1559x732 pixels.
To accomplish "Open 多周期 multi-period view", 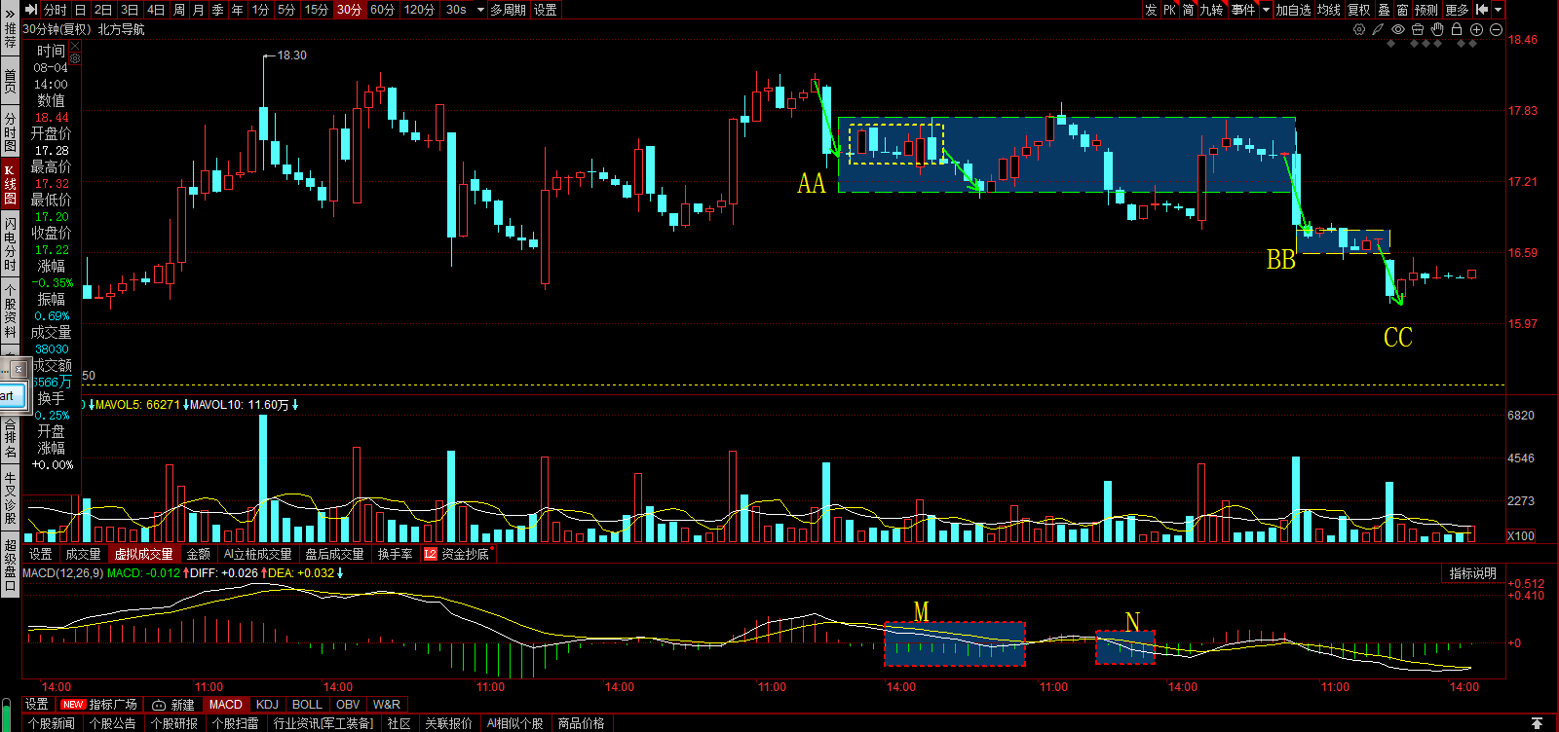I will click(508, 9).
